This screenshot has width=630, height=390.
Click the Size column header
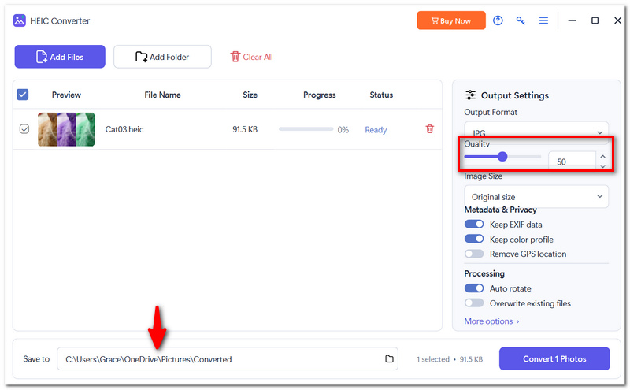[250, 95]
